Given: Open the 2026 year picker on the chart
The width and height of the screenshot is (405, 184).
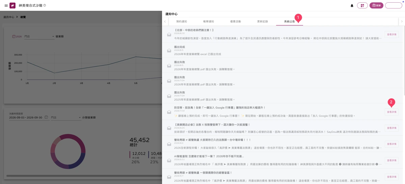Looking at the screenshot, I should (x=17, y=36).
